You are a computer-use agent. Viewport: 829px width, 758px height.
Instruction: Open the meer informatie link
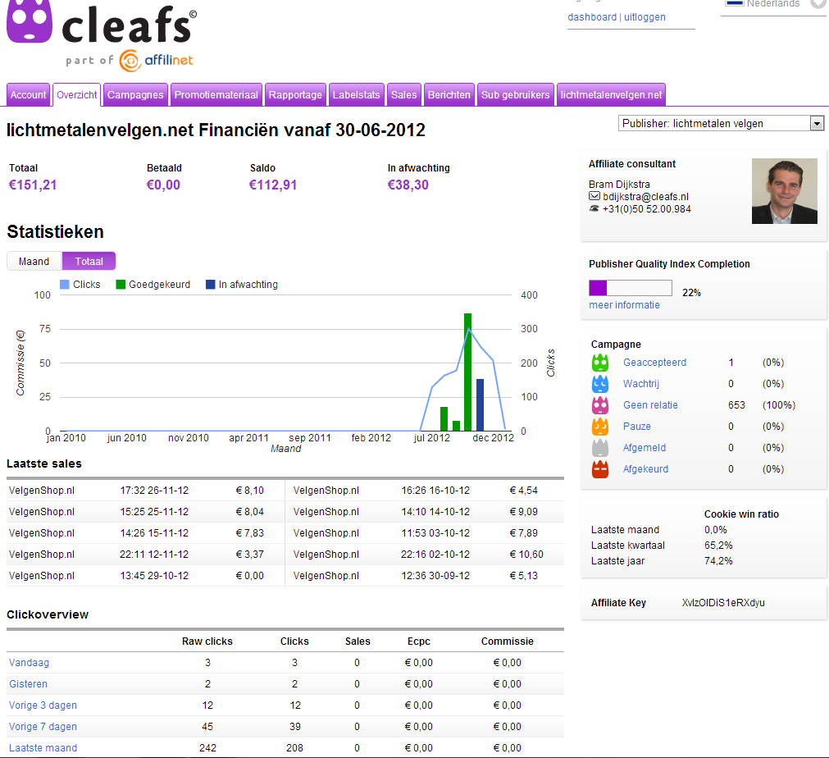[x=624, y=305]
